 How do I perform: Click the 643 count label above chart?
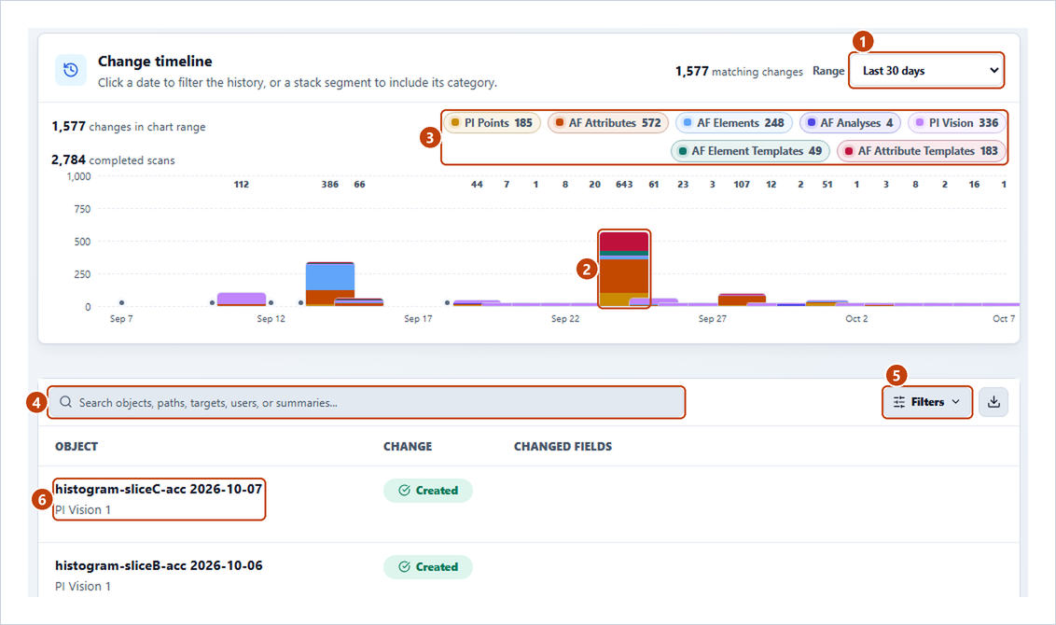624,184
